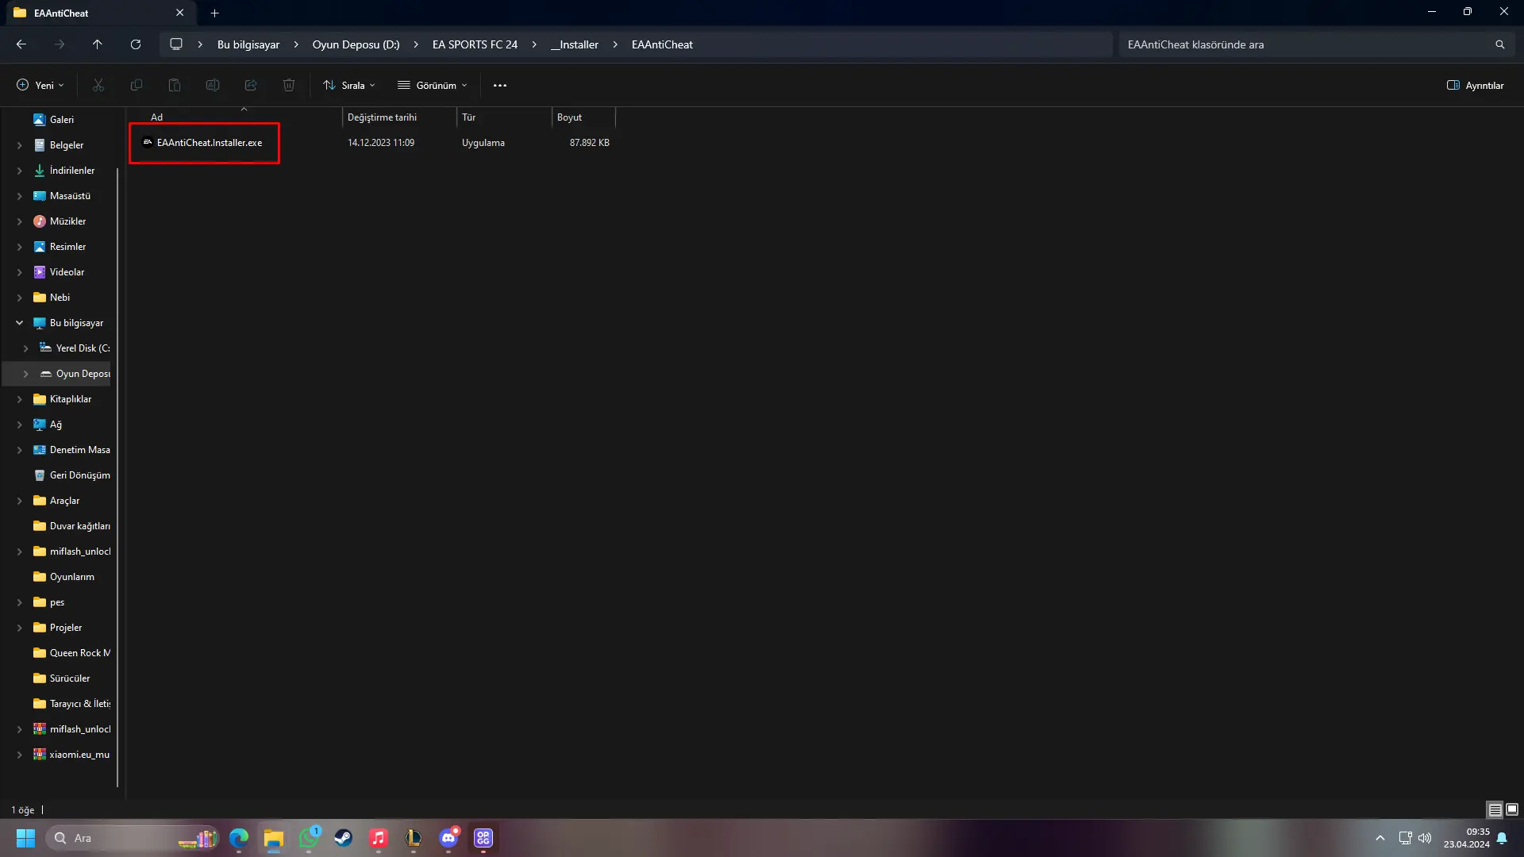The image size is (1524, 857).
Task: Open Discord from the taskbar
Action: coord(448,838)
